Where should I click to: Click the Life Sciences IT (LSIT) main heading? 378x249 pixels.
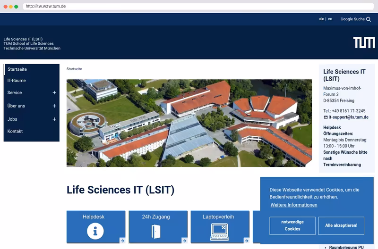(120, 190)
